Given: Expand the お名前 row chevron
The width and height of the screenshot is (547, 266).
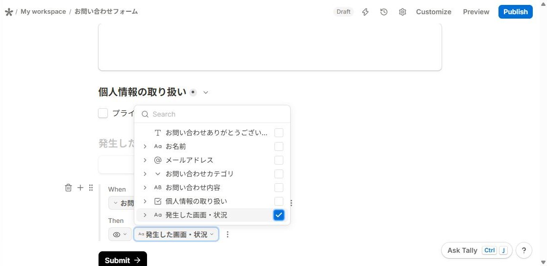Looking at the screenshot, I should point(145,146).
